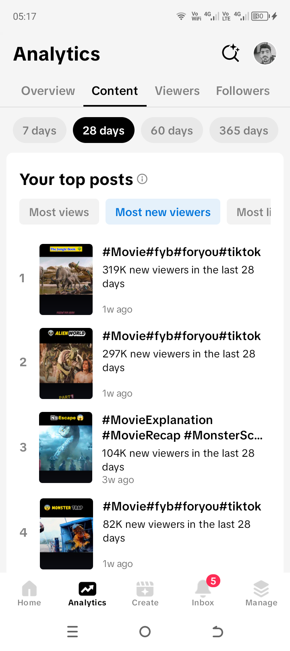Open the profile avatar picture
This screenshot has width=290, height=651.
pyautogui.click(x=265, y=53)
